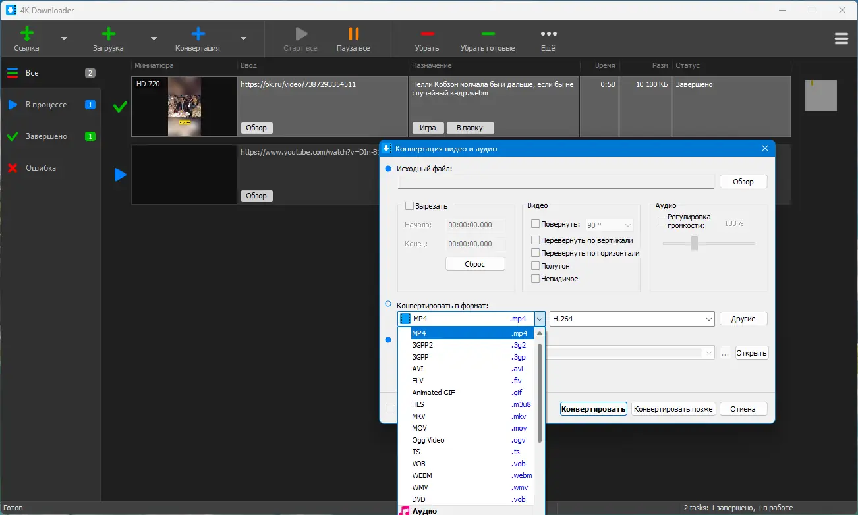This screenshot has width=858, height=515.
Task: Select MKV format in the open list
Action: (418, 416)
